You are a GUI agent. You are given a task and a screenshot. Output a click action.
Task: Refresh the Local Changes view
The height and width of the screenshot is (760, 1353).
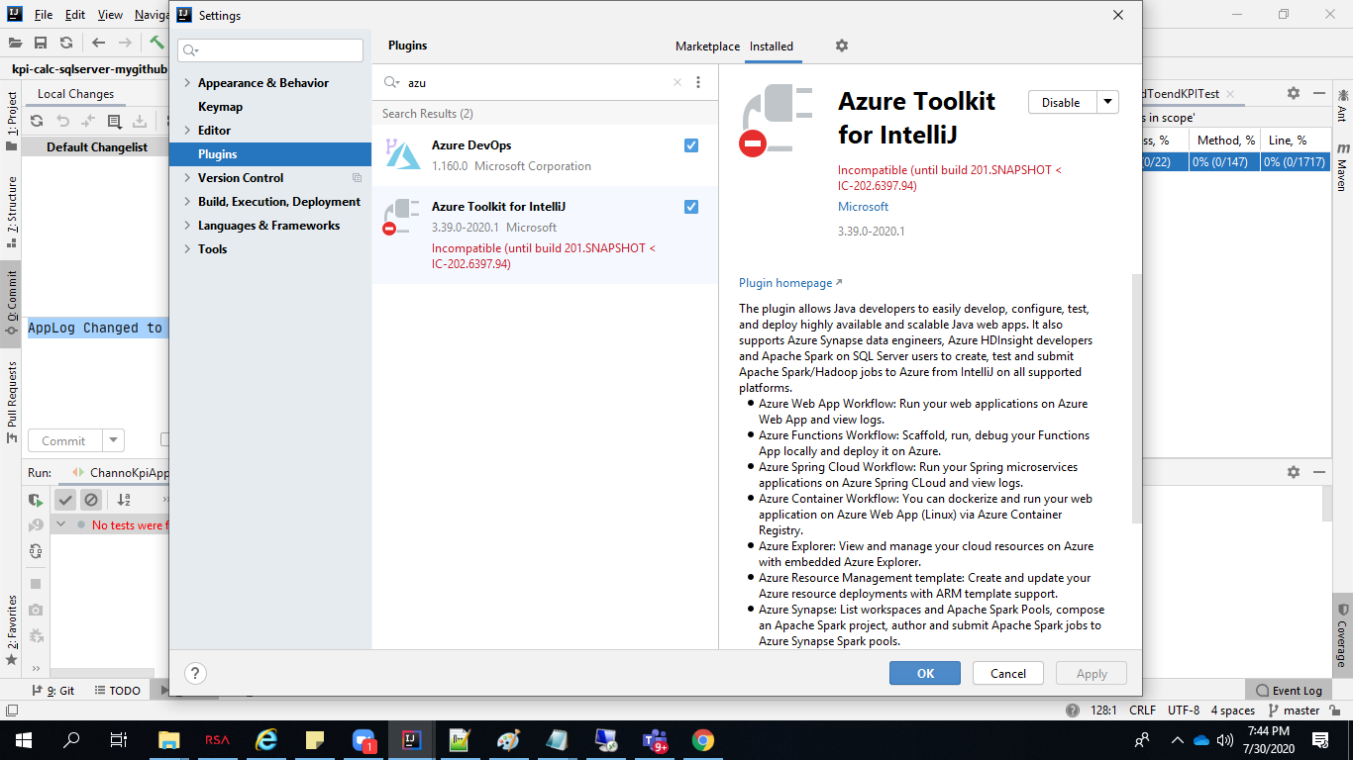(x=36, y=120)
